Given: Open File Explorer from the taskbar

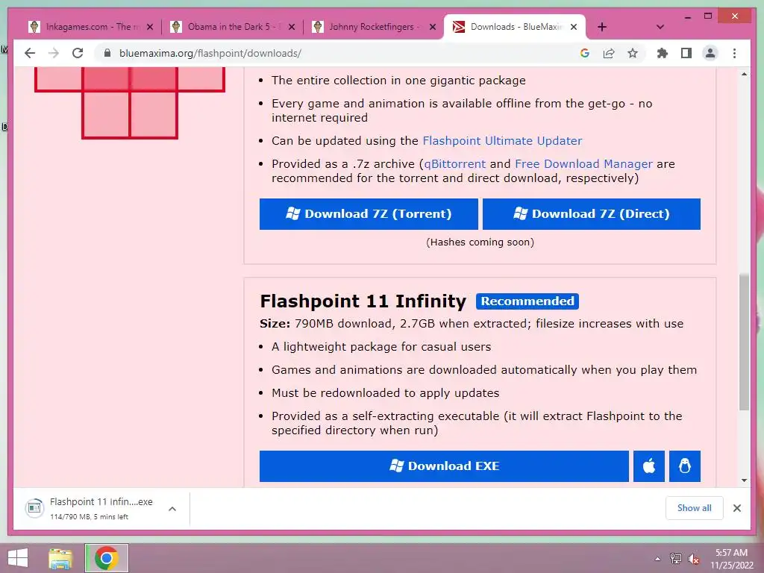Looking at the screenshot, I should pos(61,558).
